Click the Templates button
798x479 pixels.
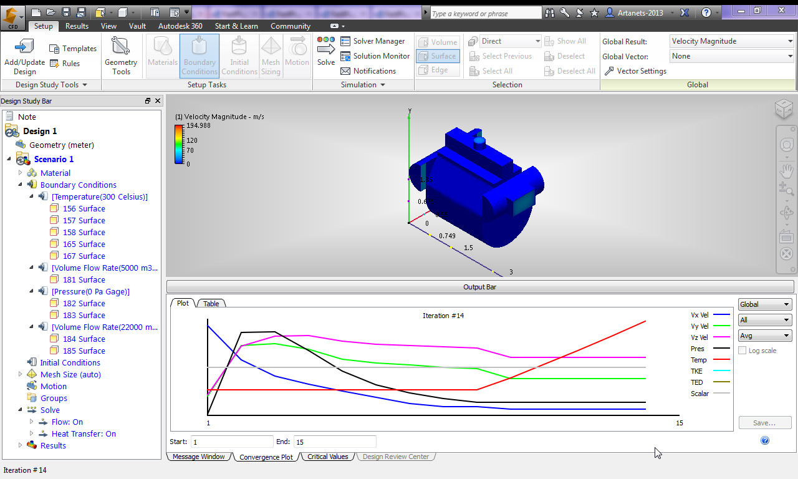(73, 49)
